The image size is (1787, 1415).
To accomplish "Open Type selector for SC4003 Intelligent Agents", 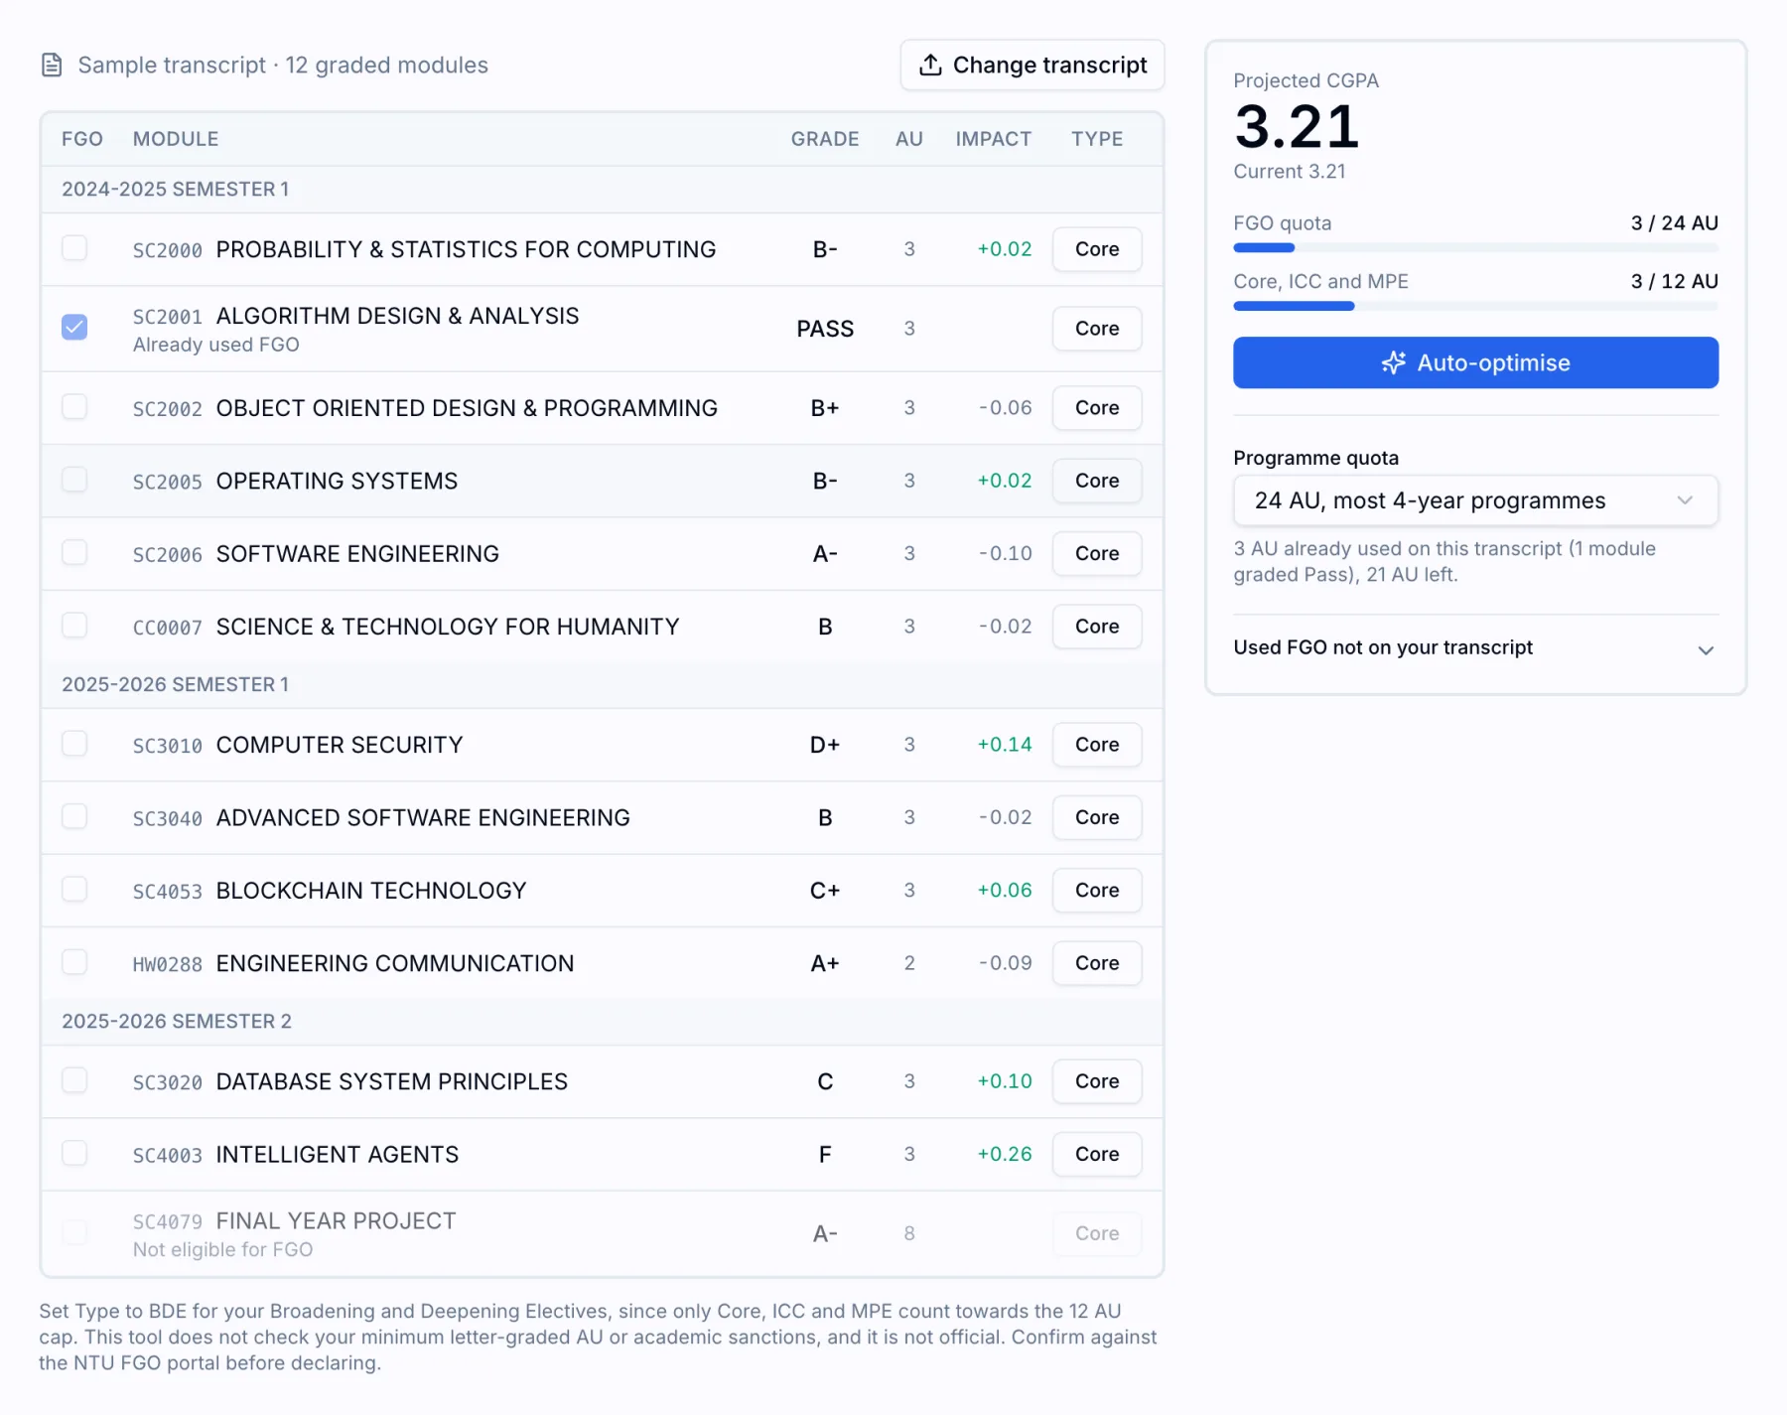I will [1097, 1154].
